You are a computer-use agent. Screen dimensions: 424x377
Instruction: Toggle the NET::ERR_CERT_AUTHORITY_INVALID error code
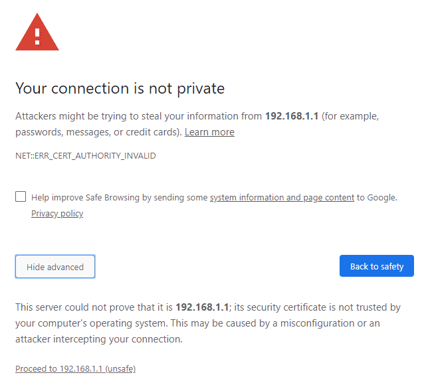pyautogui.click(x=86, y=156)
